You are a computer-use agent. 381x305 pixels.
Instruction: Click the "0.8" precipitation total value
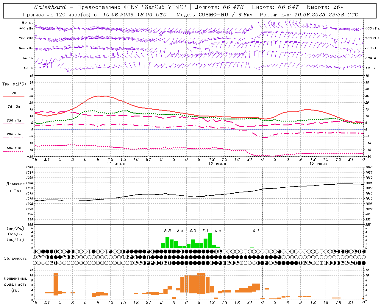[x=218, y=231]
